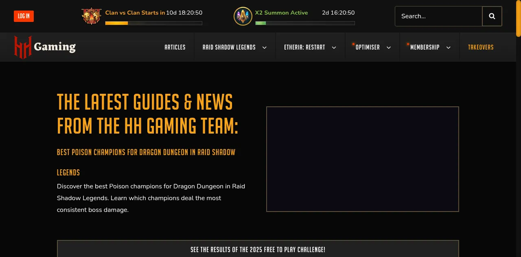This screenshot has width=521, height=257.
Task: Open Best Poison Champions for Dragon article
Action: coord(146,162)
